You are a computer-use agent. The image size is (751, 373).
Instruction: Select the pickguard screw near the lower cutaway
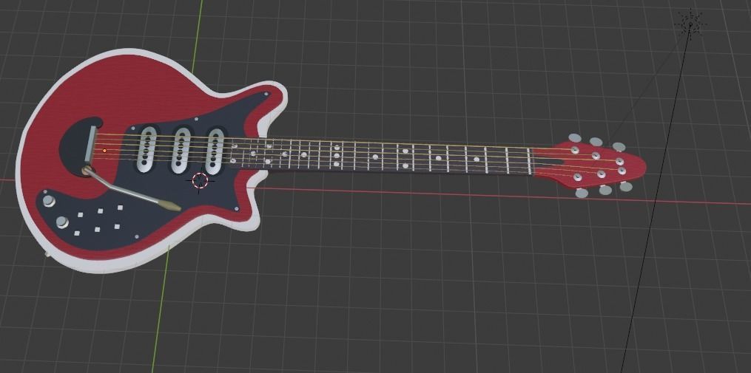click(237, 208)
